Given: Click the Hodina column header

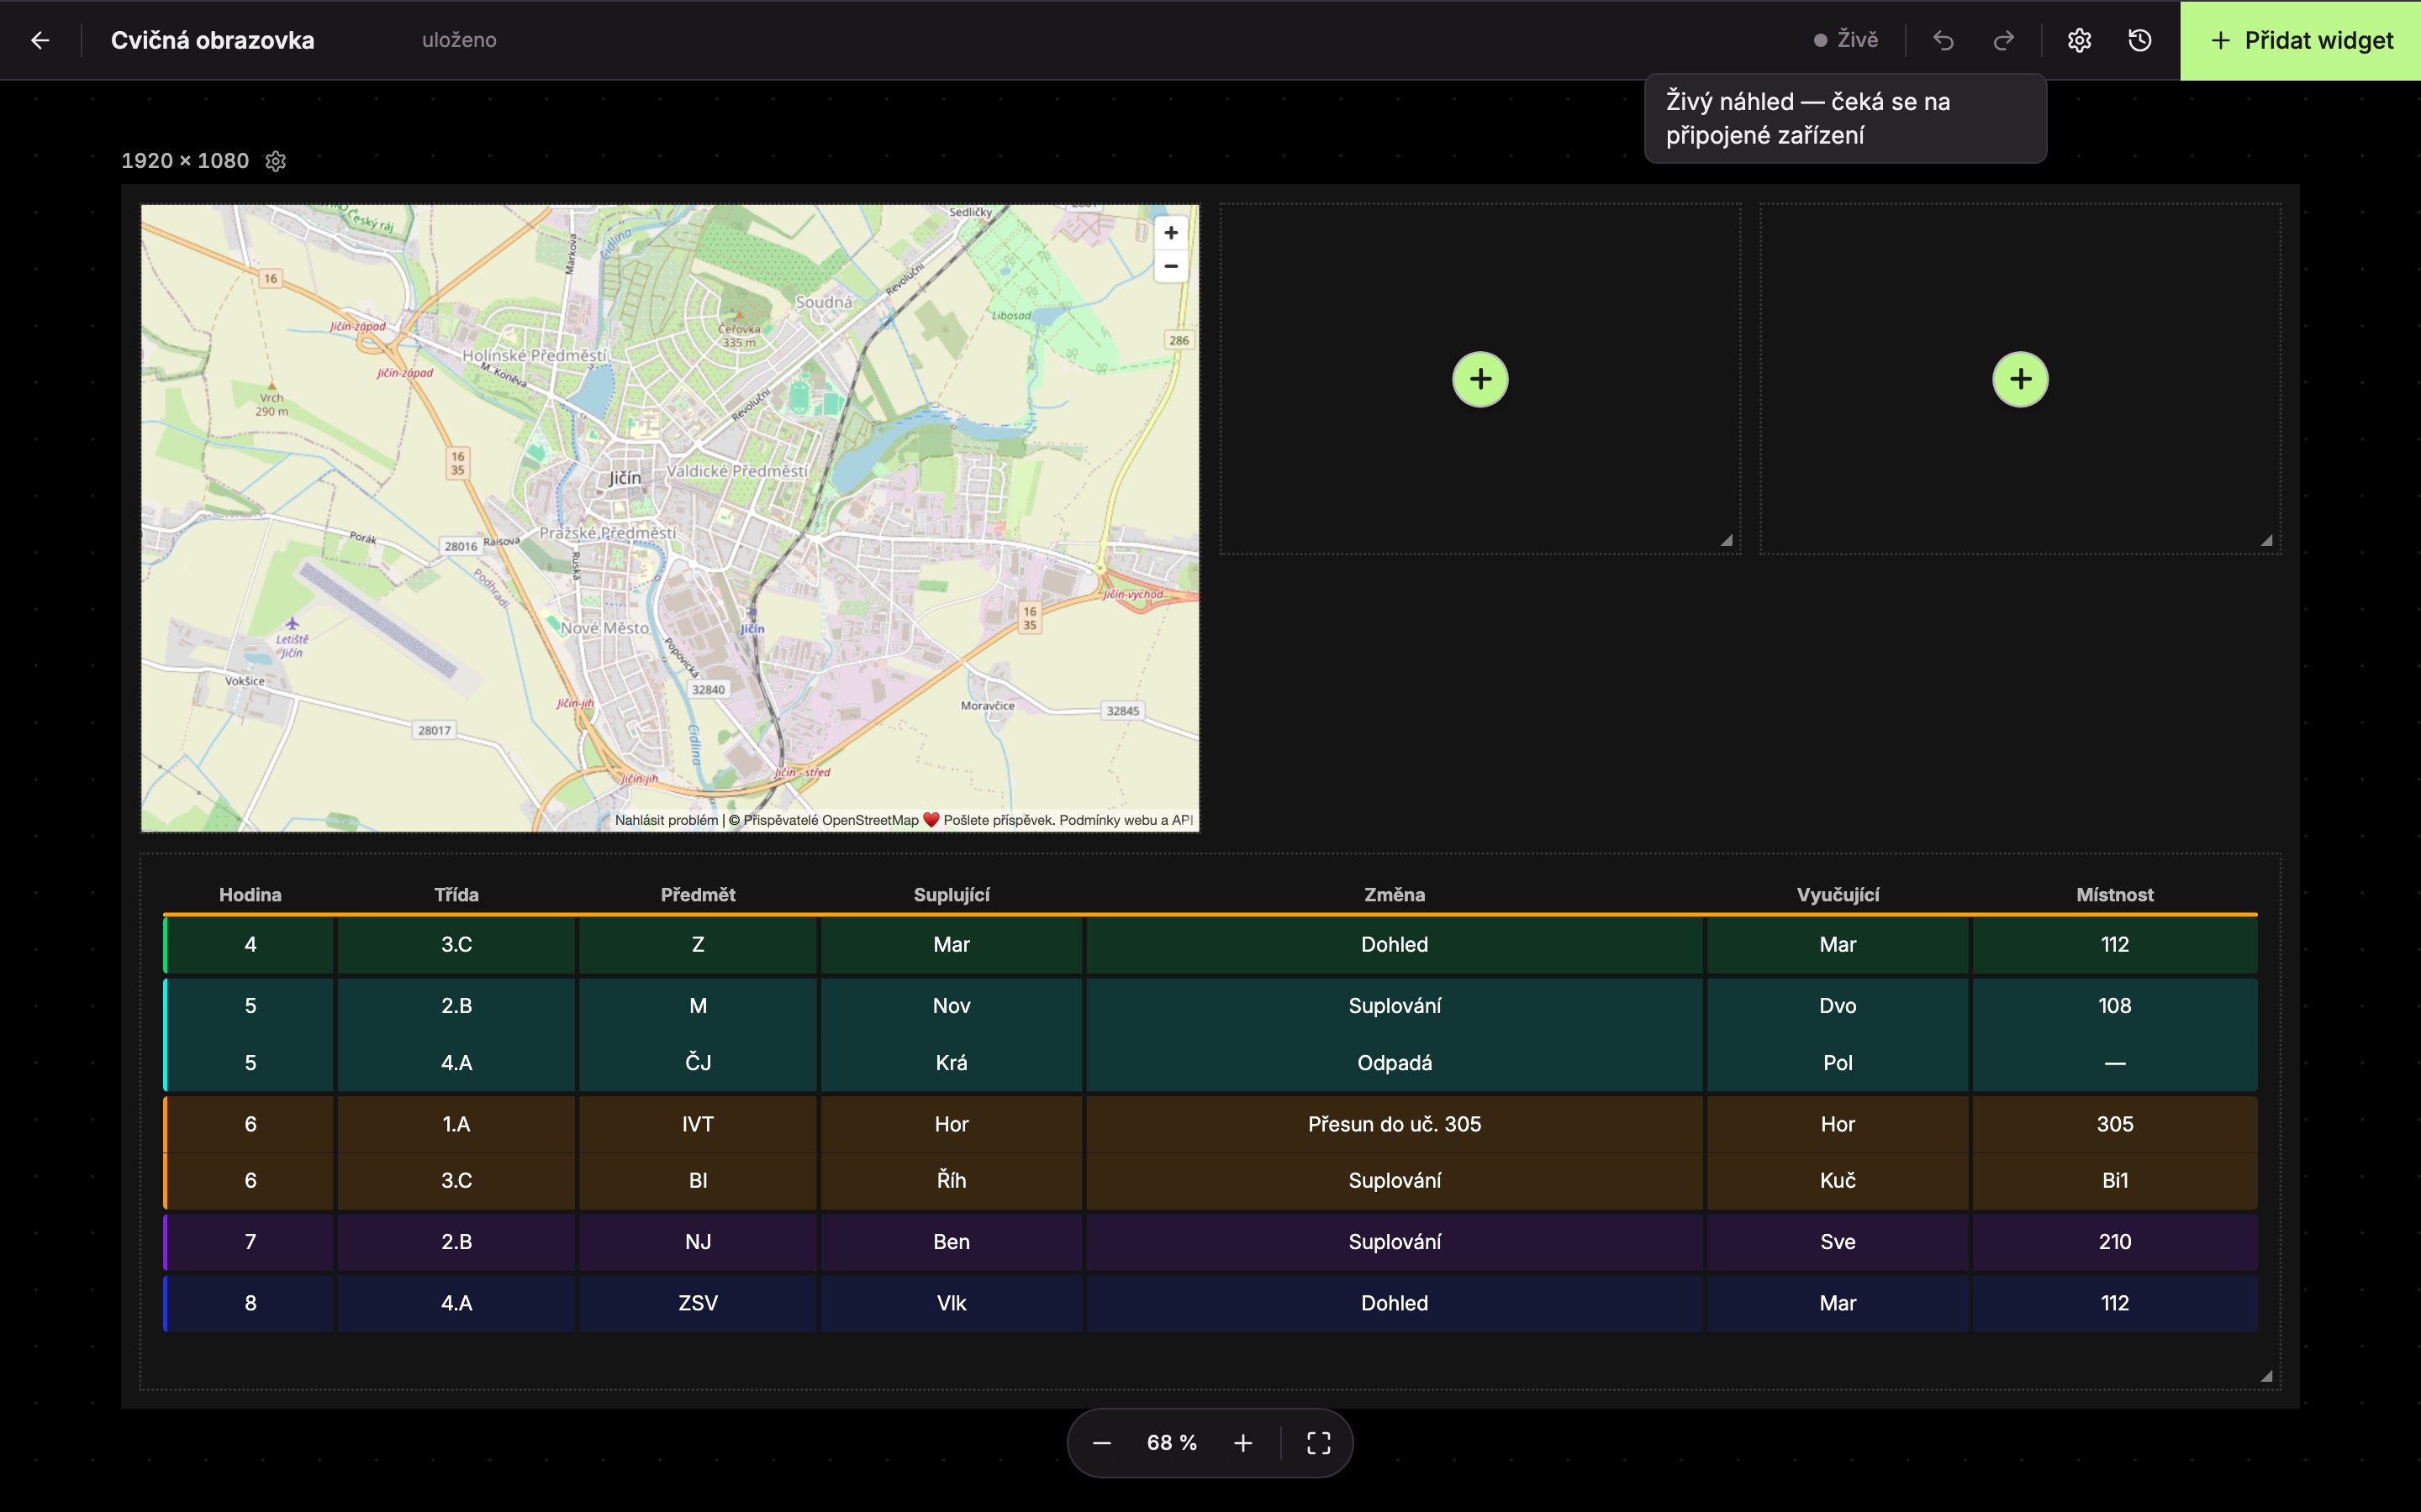Looking at the screenshot, I should coord(251,895).
